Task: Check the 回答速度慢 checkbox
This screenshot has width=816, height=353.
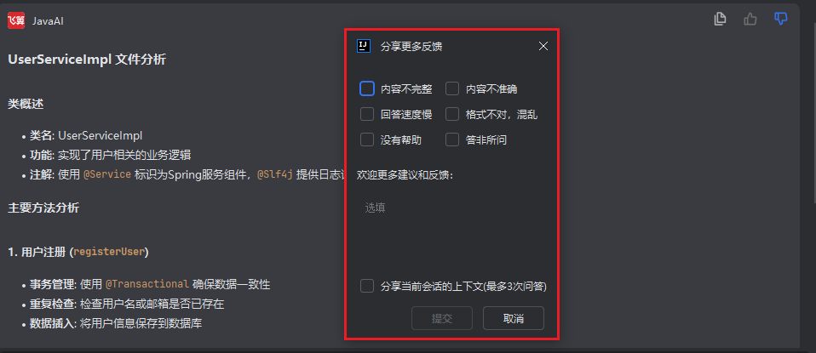Action: click(x=367, y=114)
